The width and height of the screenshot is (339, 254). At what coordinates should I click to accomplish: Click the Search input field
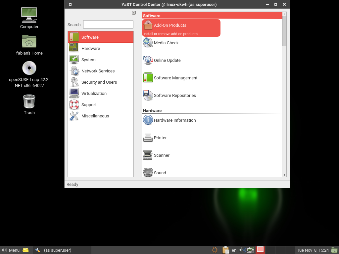point(108,24)
